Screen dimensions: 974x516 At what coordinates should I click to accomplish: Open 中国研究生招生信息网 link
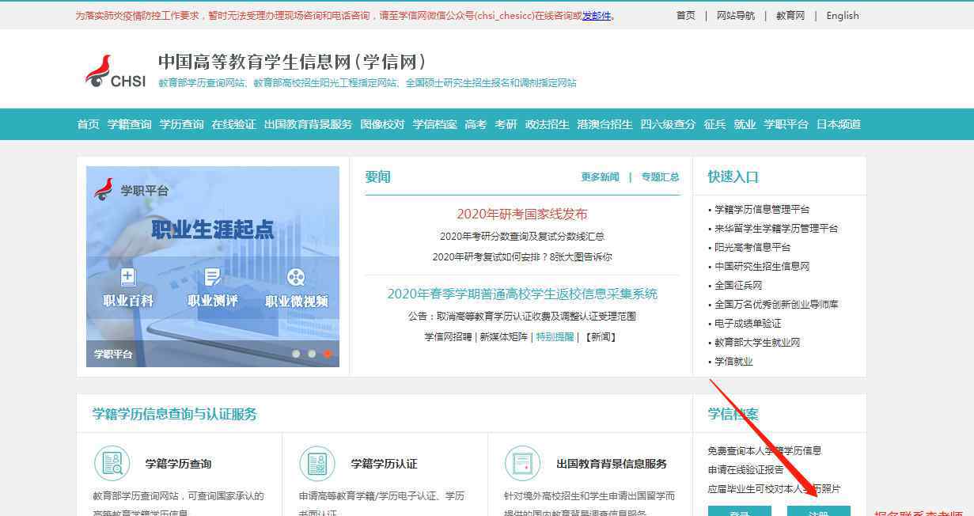point(762,267)
